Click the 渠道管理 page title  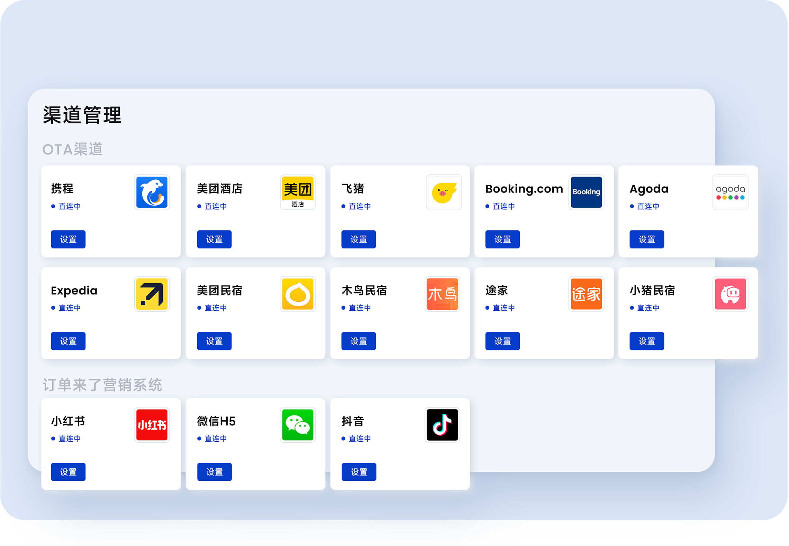coord(82,115)
